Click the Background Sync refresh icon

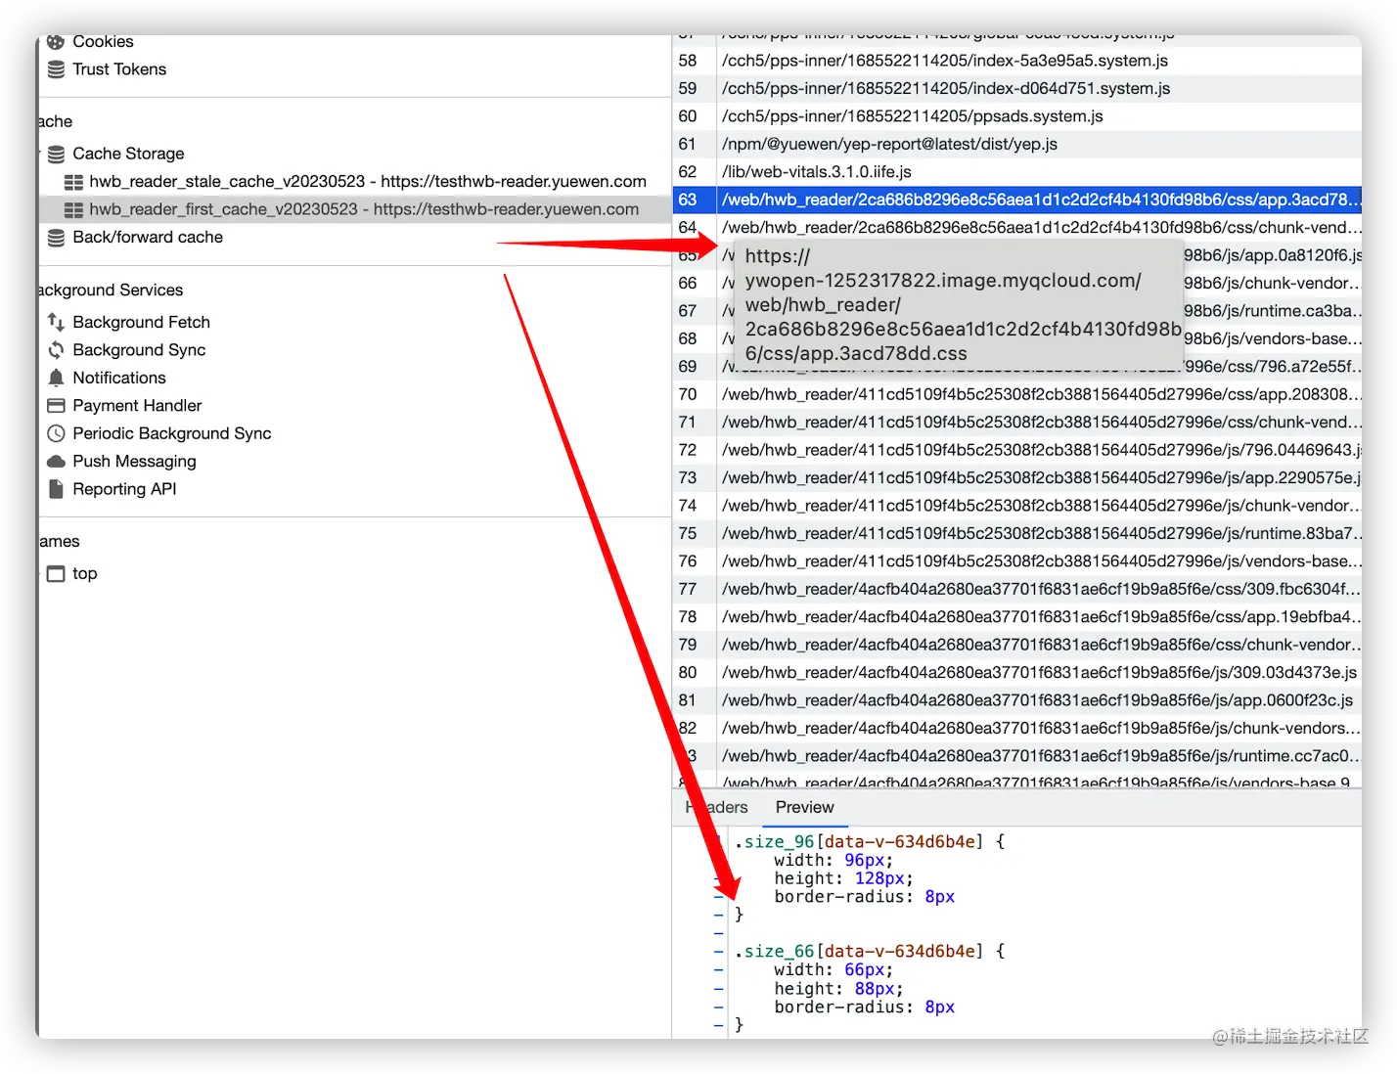point(56,350)
